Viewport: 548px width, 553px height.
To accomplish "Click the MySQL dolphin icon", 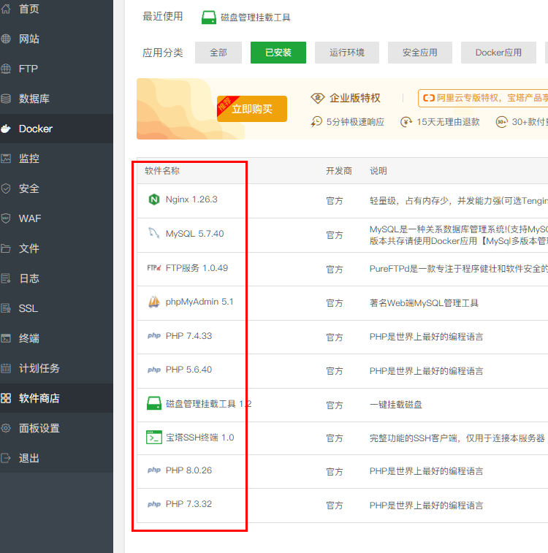I will click(x=153, y=234).
